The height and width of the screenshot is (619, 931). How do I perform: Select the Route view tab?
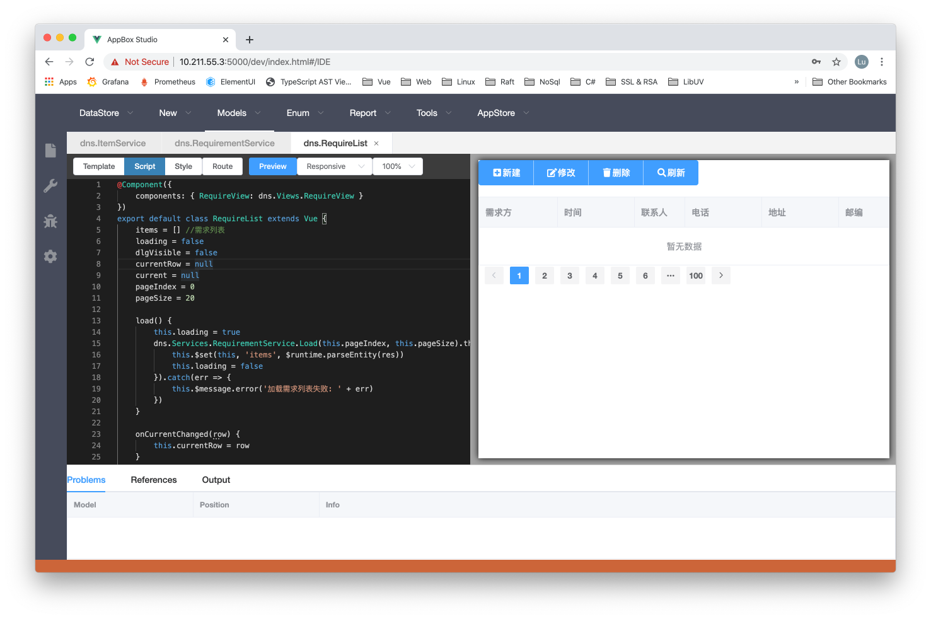tap(223, 166)
